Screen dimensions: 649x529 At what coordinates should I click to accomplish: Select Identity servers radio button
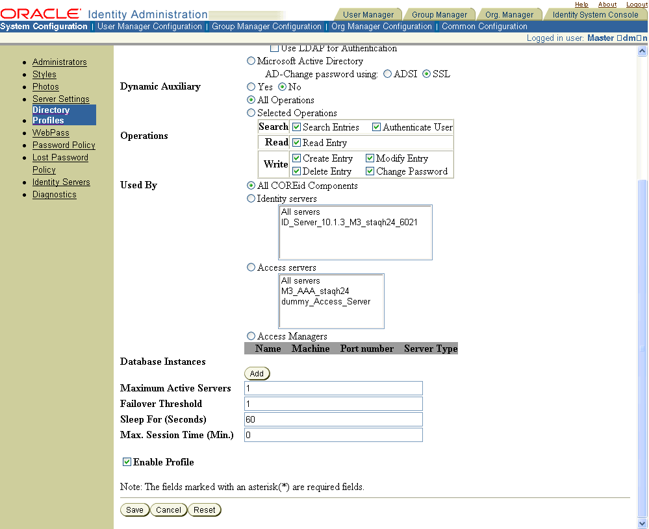tap(251, 199)
